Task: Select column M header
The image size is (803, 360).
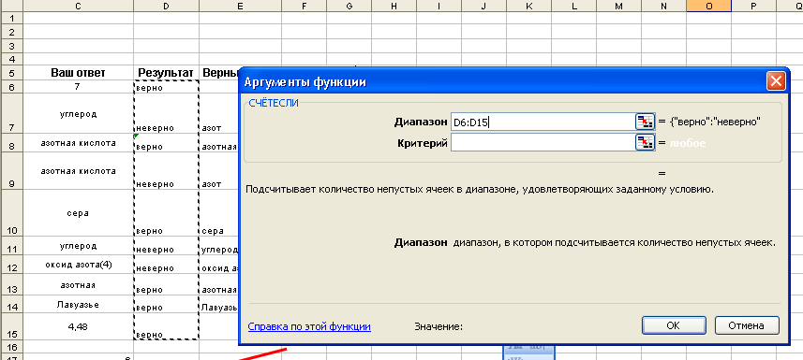Action: (x=619, y=6)
